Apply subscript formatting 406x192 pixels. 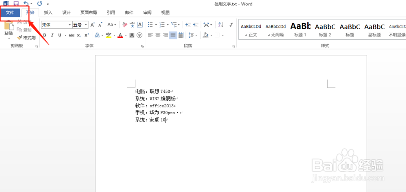[79, 35]
